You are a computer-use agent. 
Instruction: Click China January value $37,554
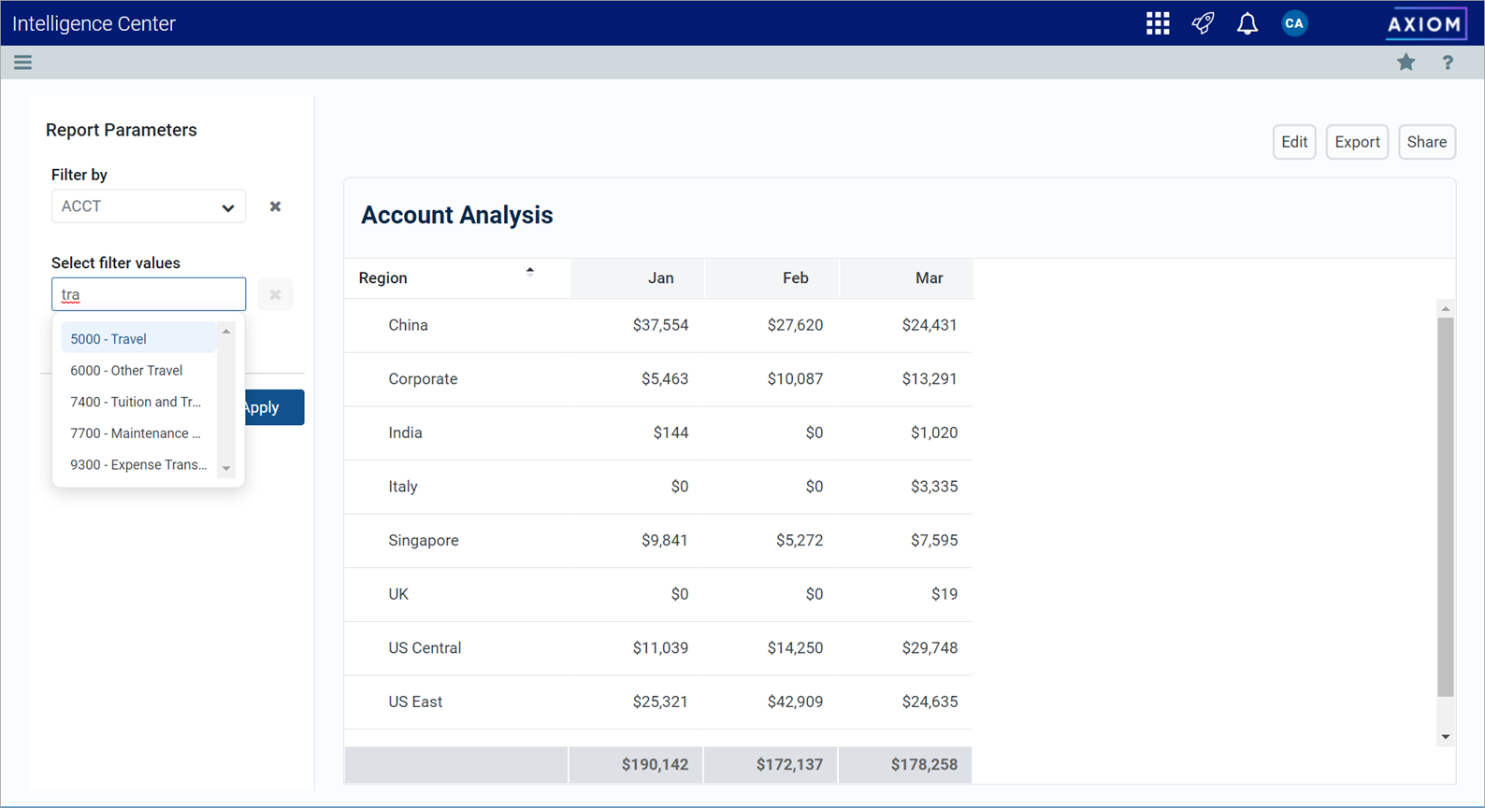coord(660,325)
